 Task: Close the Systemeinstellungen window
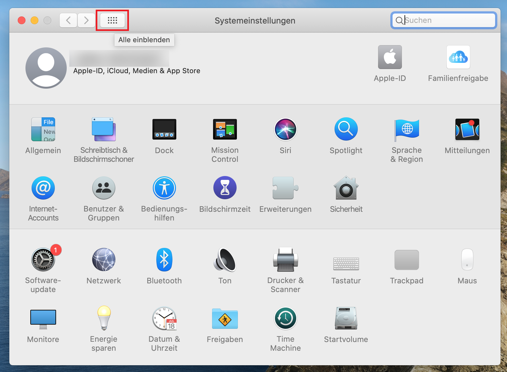click(x=22, y=20)
